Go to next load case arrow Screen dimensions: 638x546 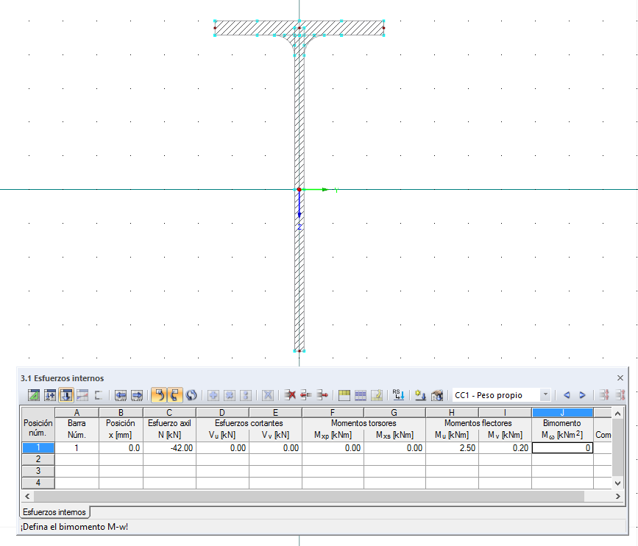click(582, 395)
